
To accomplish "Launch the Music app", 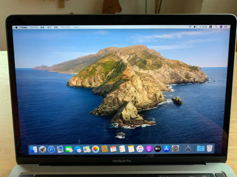I will click(140, 149).
